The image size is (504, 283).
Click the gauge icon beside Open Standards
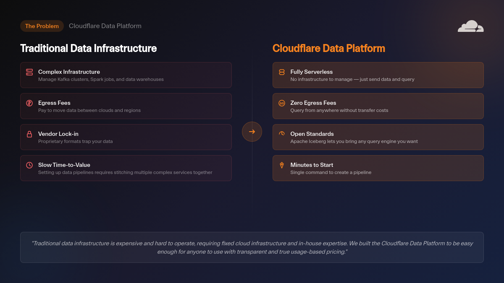click(282, 134)
